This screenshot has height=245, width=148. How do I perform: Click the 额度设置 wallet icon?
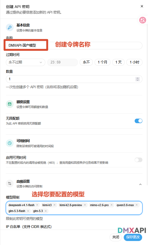[x=10, y=104]
